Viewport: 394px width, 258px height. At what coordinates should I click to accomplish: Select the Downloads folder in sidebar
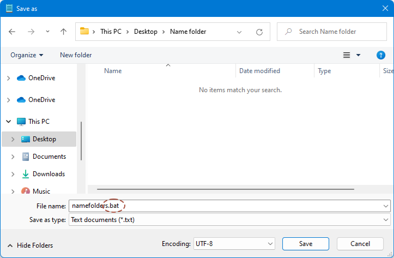tap(49, 174)
